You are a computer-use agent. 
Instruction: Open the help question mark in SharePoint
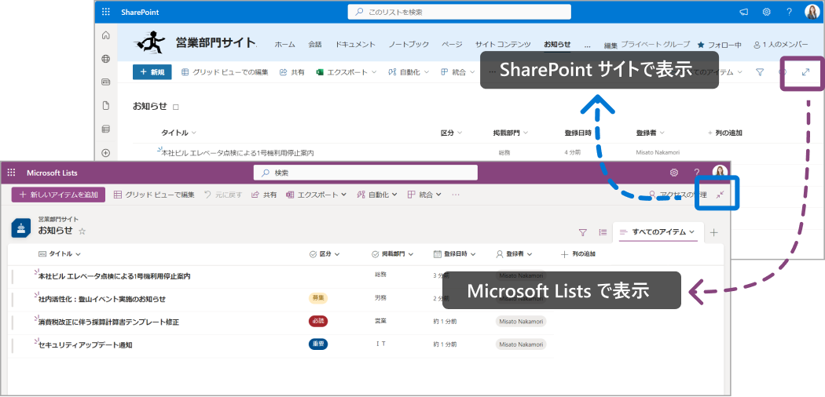(789, 12)
